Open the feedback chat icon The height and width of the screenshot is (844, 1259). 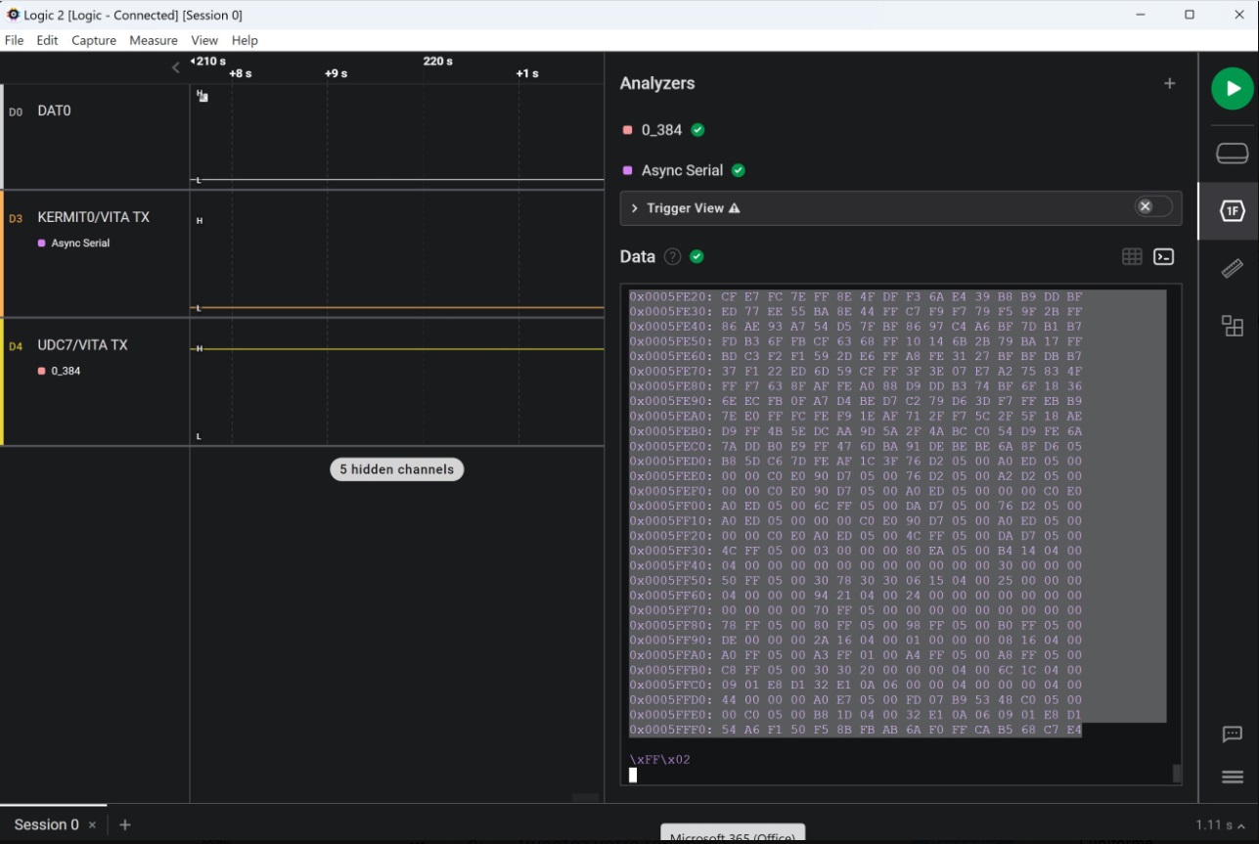1232,733
